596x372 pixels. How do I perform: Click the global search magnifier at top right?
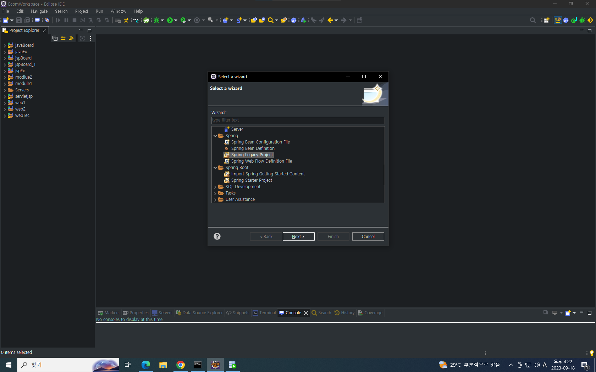coord(532,20)
